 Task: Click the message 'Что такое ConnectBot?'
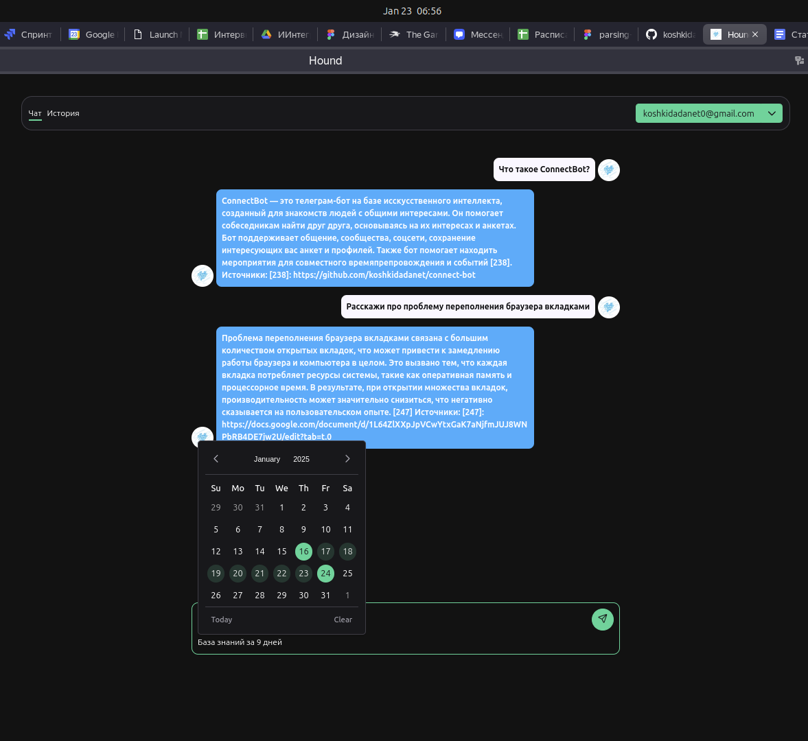pyautogui.click(x=544, y=169)
